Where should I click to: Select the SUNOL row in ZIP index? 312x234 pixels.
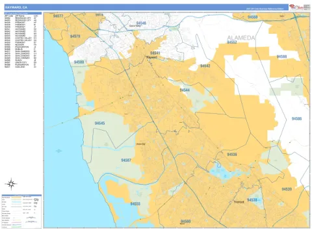pyautogui.click(x=21, y=60)
